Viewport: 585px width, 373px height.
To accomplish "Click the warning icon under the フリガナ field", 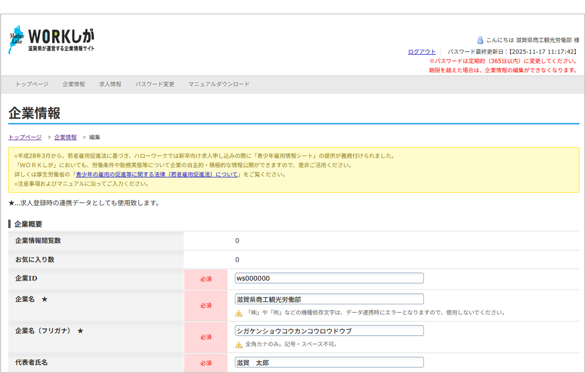I will pos(238,345).
